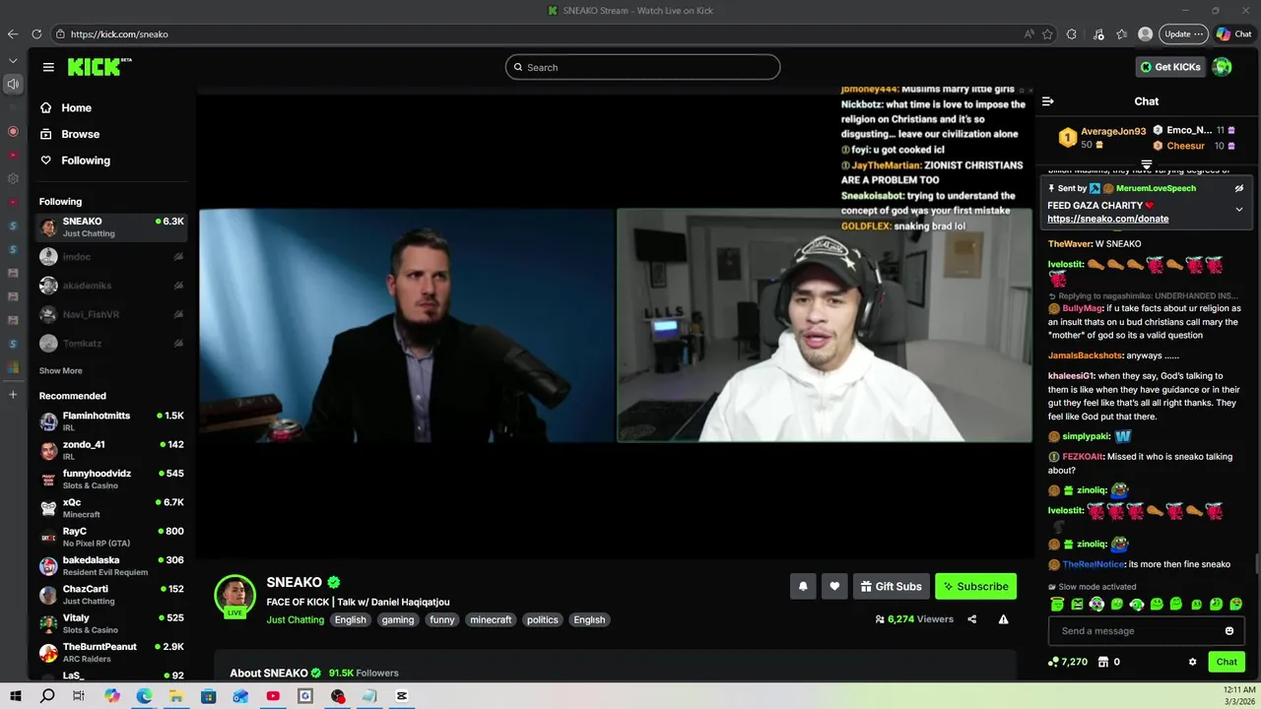Open chat settings gear icon
The height and width of the screenshot is (709, 1261).
[x=1192, y=662]
